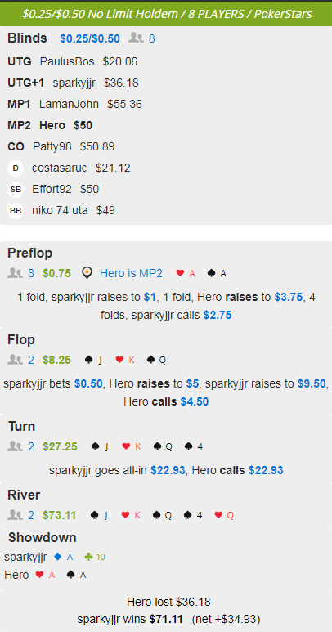Click the green game title header bar
Viewport: 332px width, 632px height.
(166, 14)
